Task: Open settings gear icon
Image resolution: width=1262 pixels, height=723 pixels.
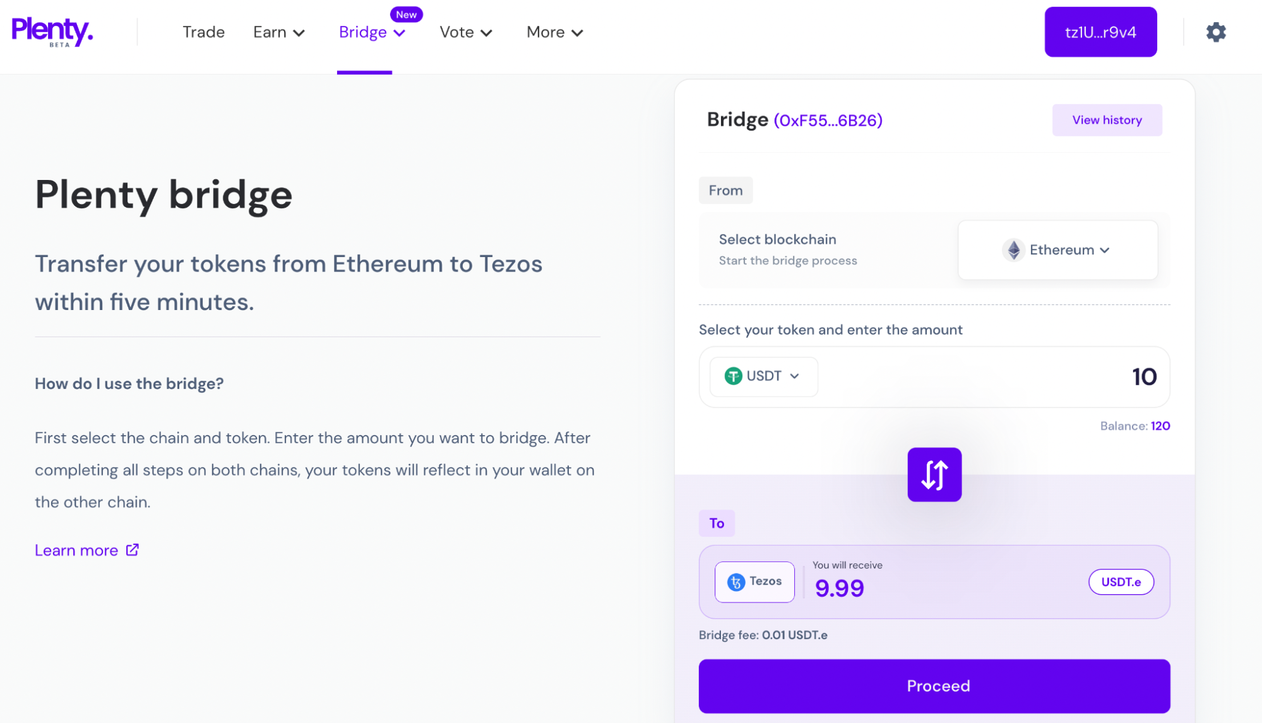Action: pyautogui.click(x=1215, y=32)
